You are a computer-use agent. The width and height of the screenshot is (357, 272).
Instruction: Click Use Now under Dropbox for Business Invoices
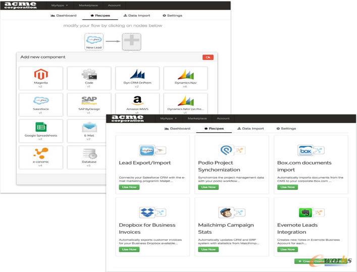129,249
